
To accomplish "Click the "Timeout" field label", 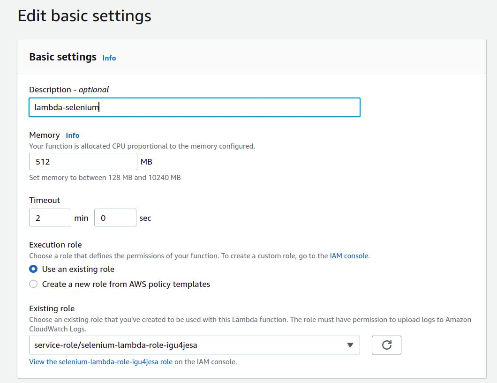I will tap(45, 200).
